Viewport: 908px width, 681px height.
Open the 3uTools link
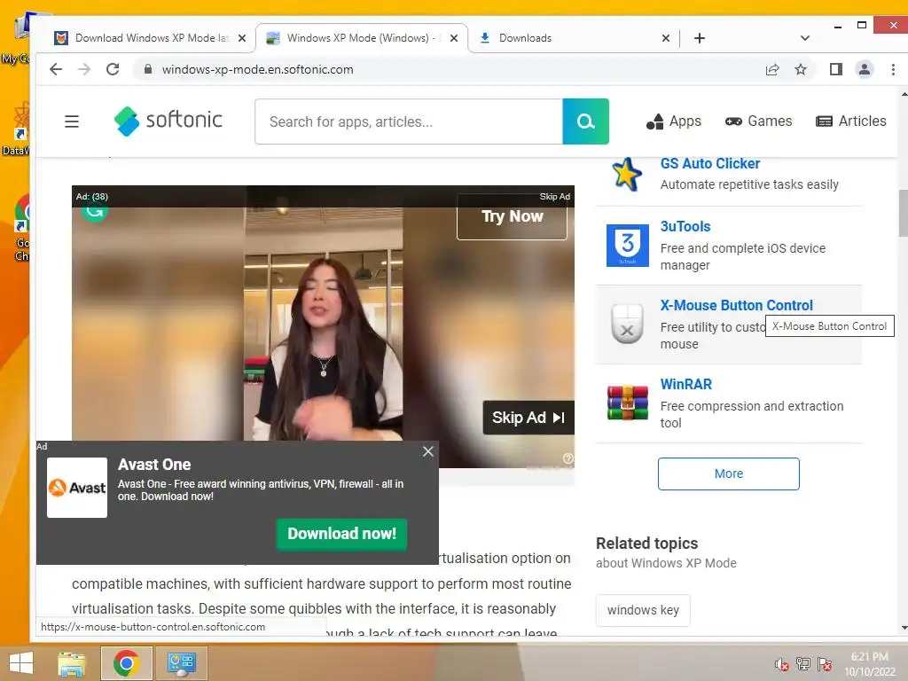(685, 226)
